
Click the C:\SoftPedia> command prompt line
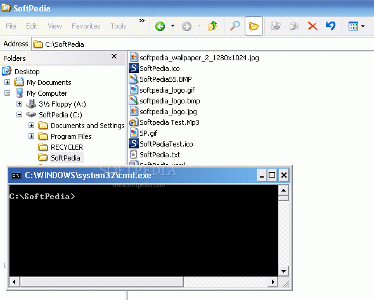[x=42, y=197]
